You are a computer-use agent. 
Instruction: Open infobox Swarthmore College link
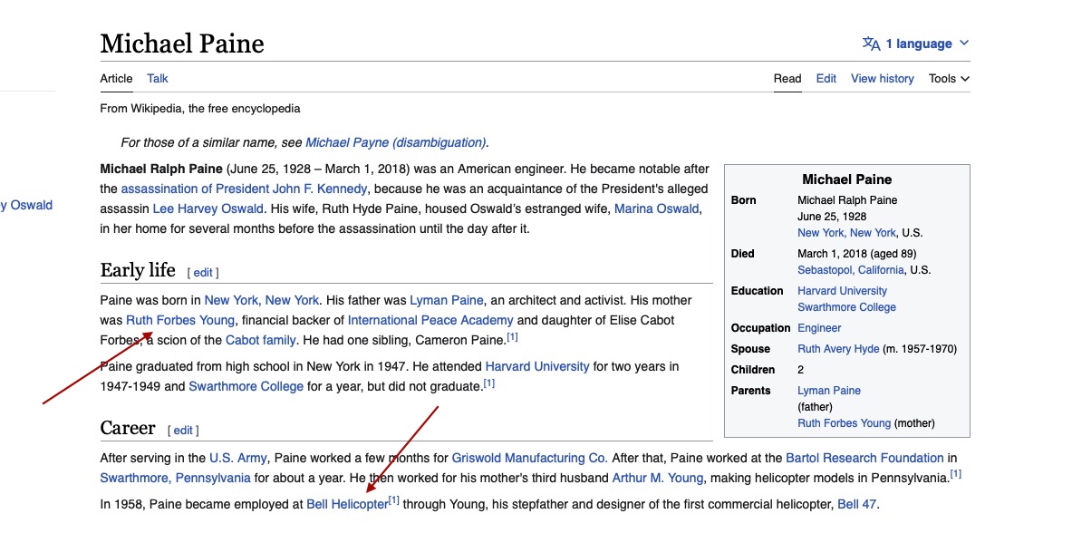tap(846, 307)
